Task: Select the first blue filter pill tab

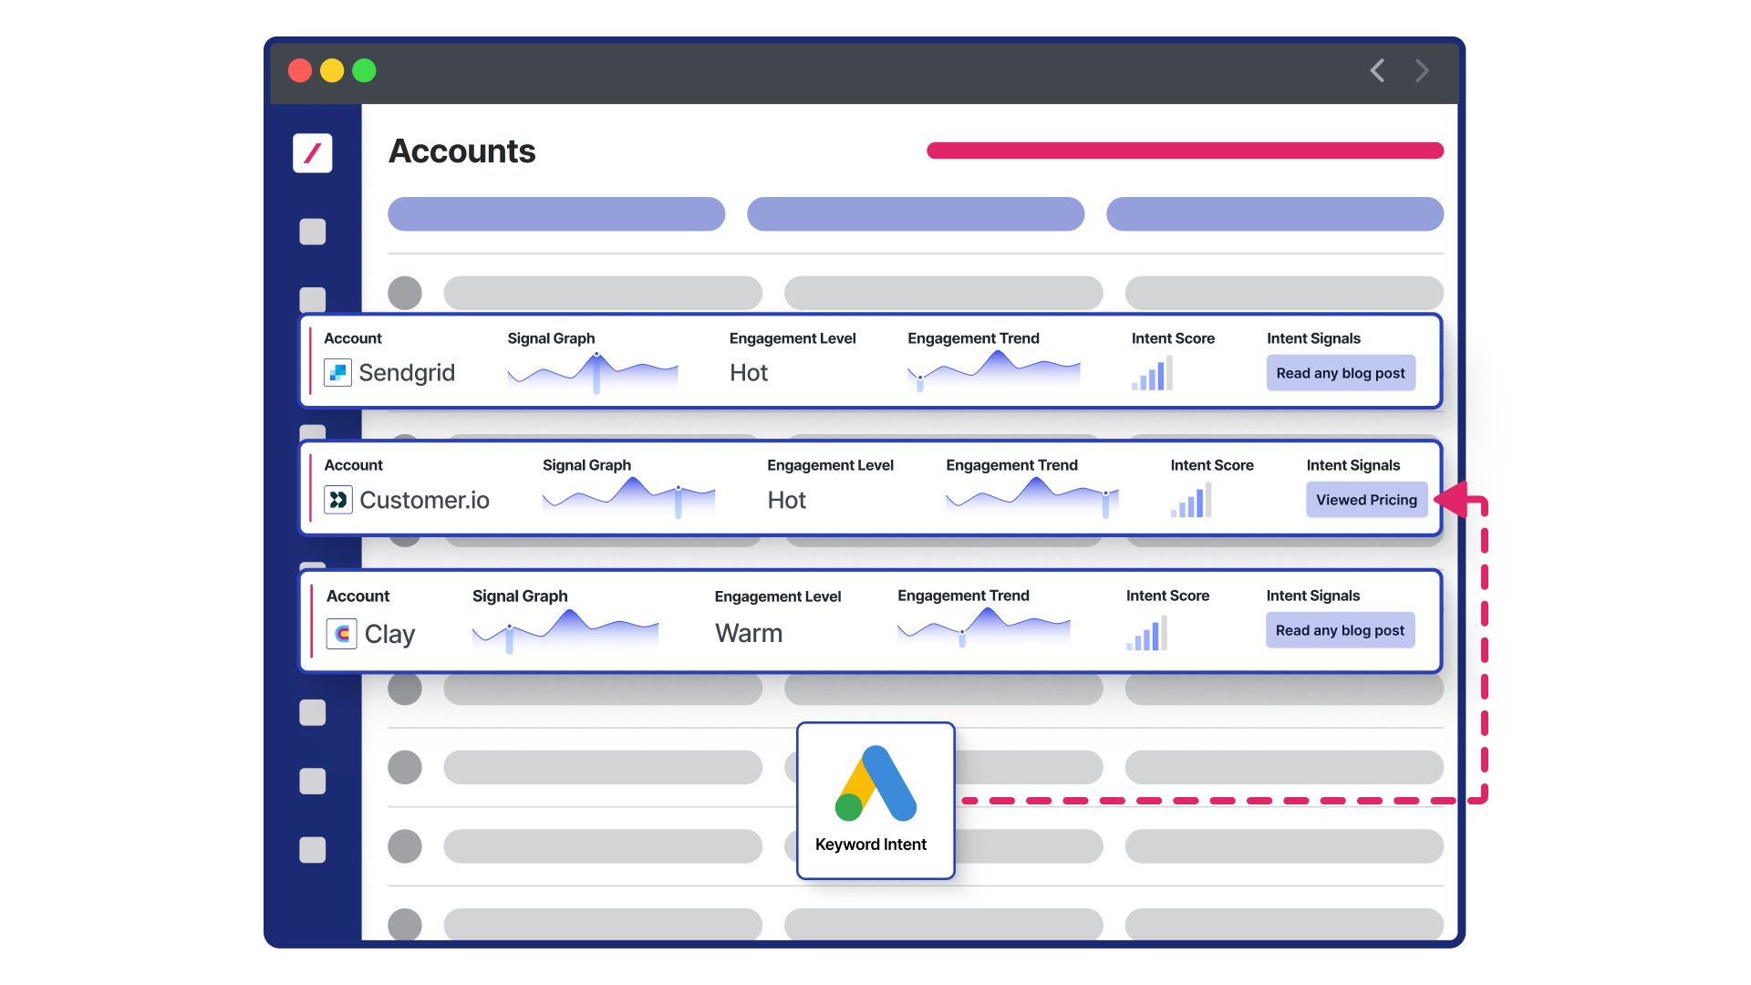Action: 555,214
